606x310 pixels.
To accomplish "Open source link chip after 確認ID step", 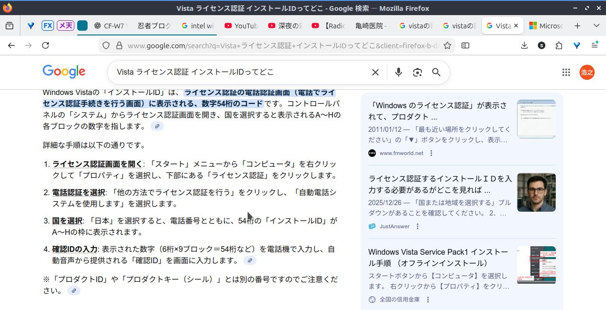I will click(x=250, y=260).
